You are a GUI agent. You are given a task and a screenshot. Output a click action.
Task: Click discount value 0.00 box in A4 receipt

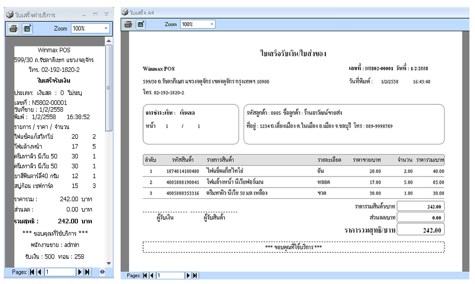421,217
